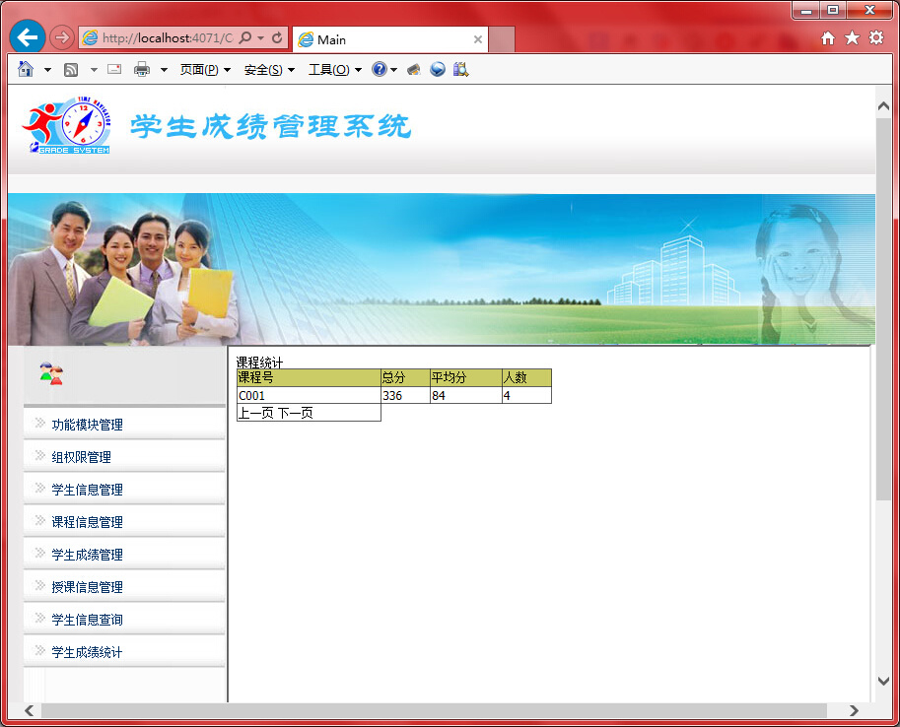Viewport: 900px width, 727px height.
Task: Open browser Tools gear icon
Action: [876, 37]
